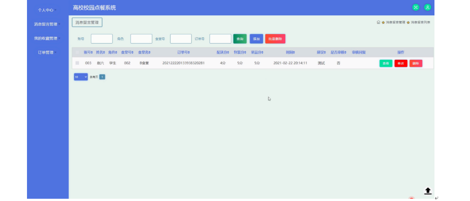The height and width of the screenshot is (201, 470).
Task: Click the suggestion cell 测试
Action: 321,63
